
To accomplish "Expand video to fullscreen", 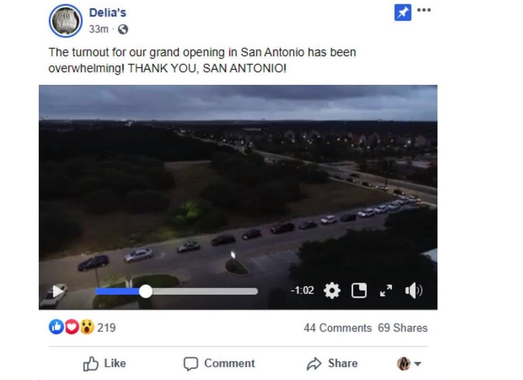I will click(386, 290).
